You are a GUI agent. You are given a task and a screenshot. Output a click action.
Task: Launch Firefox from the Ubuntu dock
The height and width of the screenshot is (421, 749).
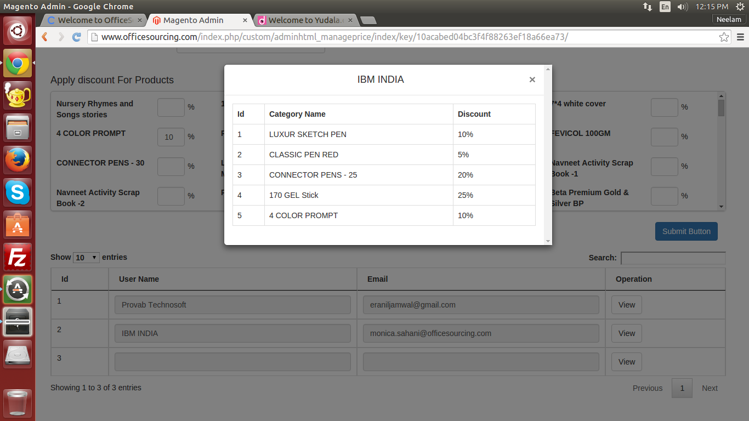click(18, 160)
